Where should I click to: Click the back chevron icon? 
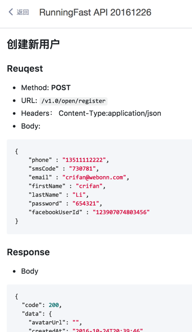pyautogui.click(x=11, y=12)
